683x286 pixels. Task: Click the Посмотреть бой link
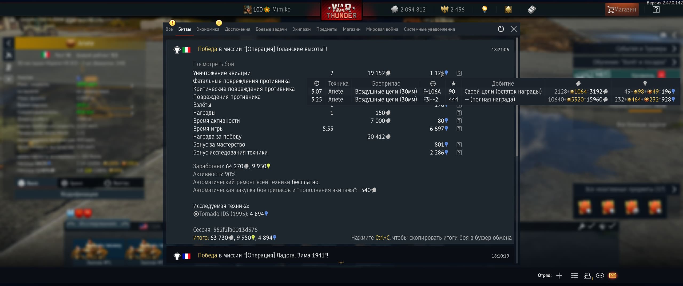(213, 64)
